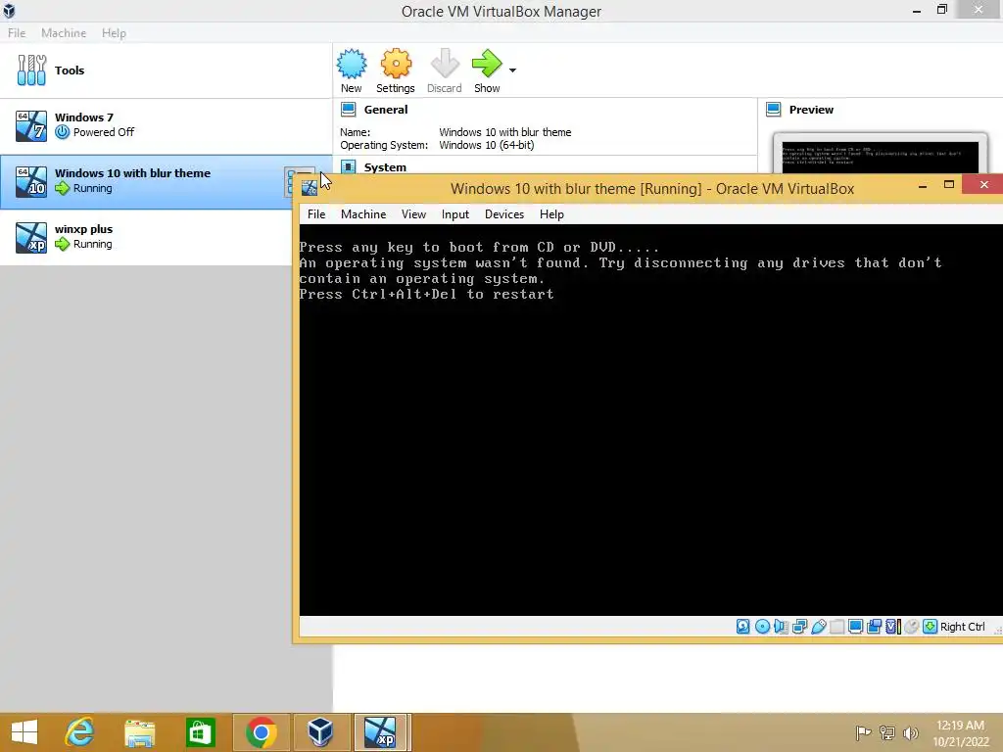Open Help menu in the running VM window
This screenshot has width=1003, height=752.
pos(551,214)
